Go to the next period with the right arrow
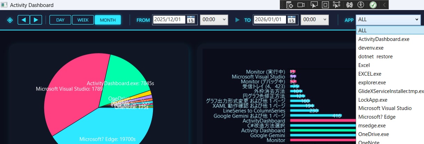Viewport: 424px width, 144px height. tap(36, 20)
